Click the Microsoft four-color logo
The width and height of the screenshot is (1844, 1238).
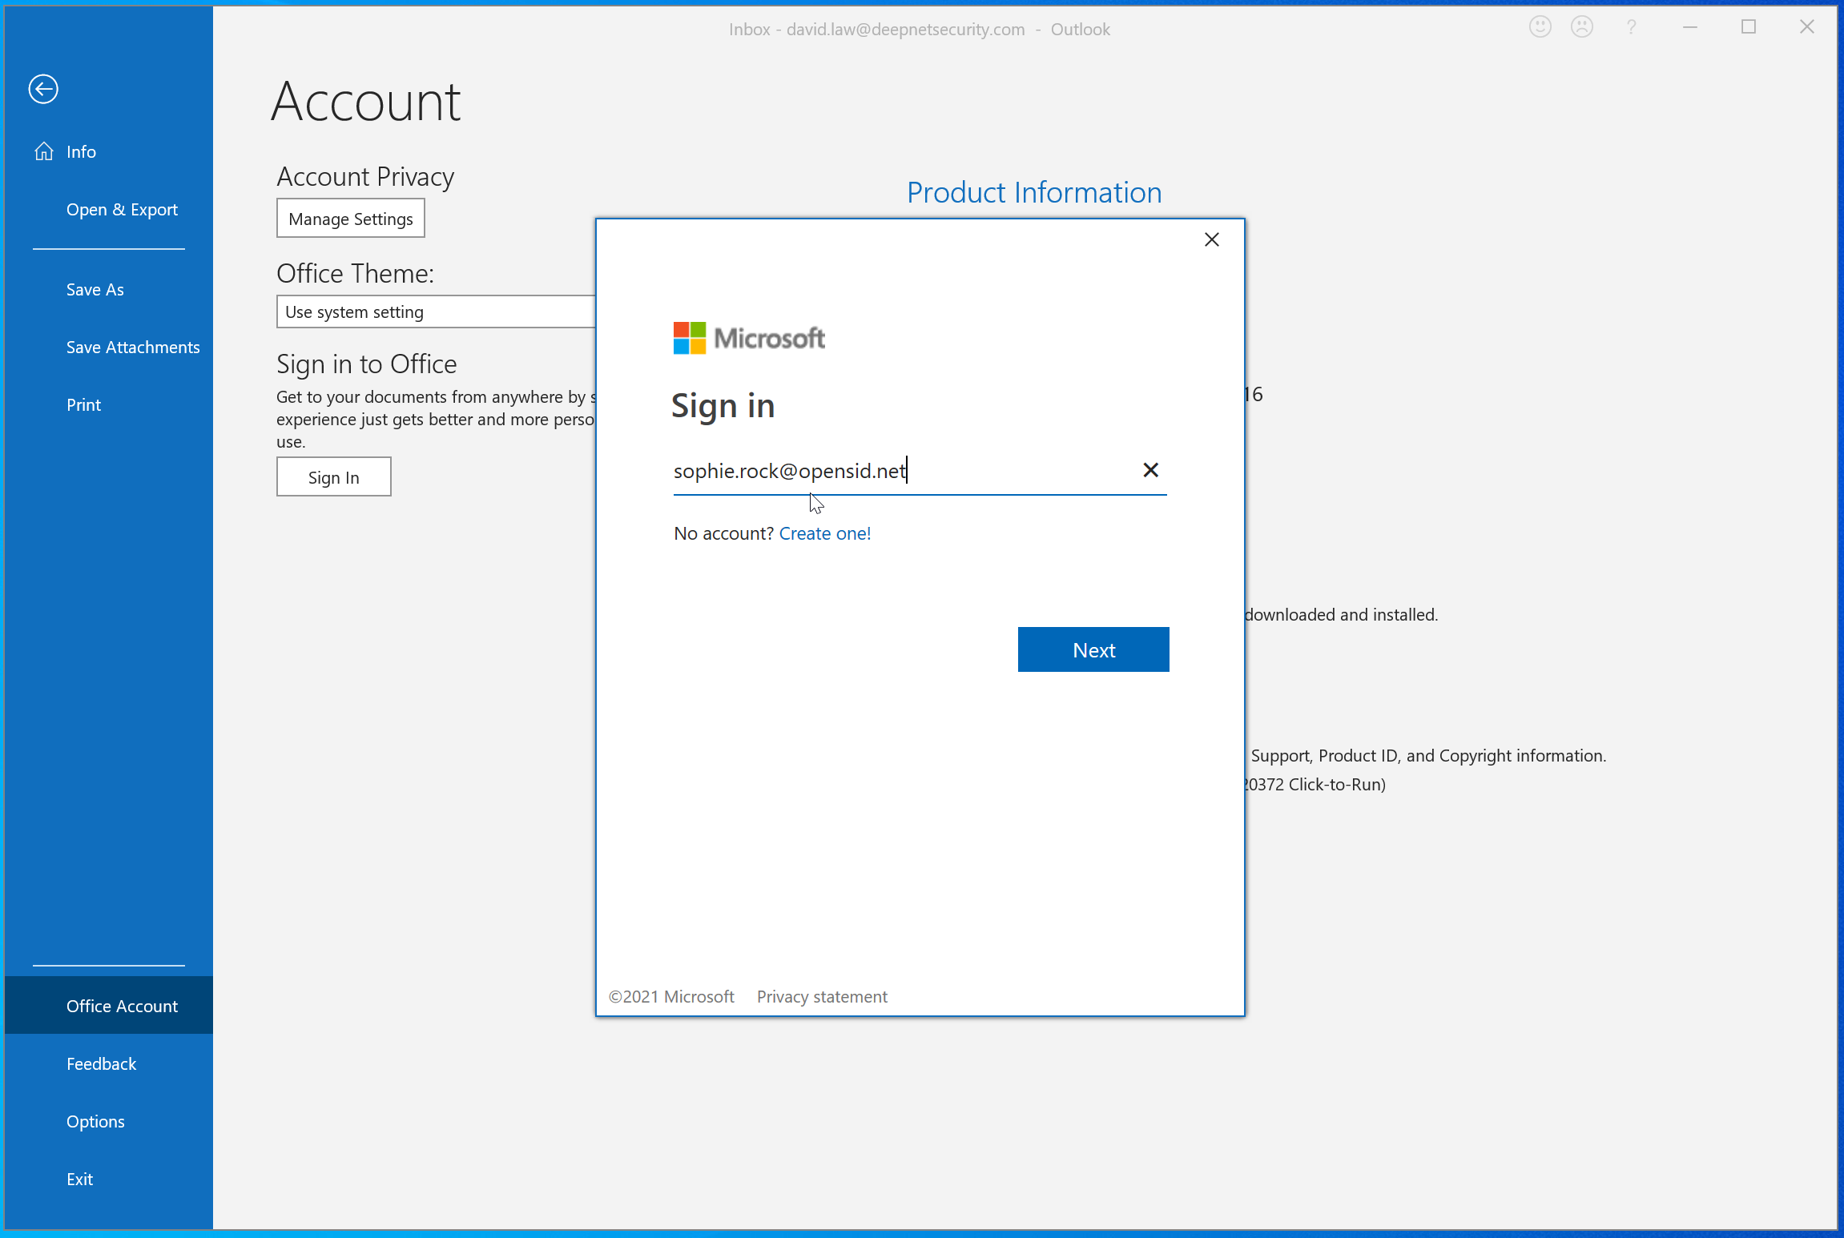point(689,338)
